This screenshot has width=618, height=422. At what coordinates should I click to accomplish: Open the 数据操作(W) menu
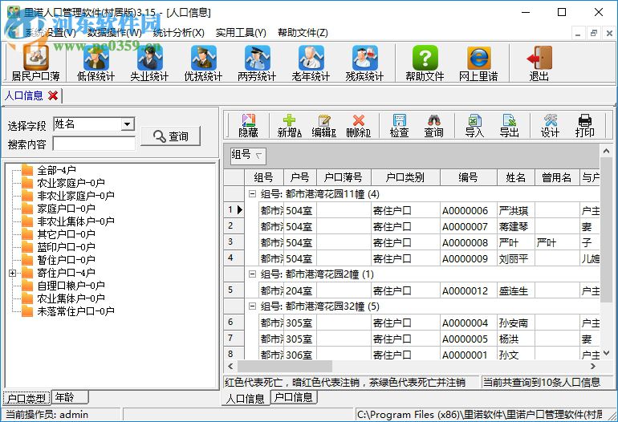coord(114,33)
